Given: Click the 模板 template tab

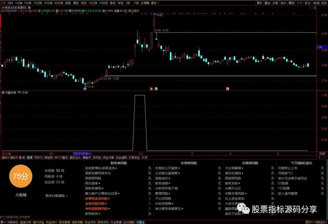Looking at the screenshot, I should tap(22, 158).
